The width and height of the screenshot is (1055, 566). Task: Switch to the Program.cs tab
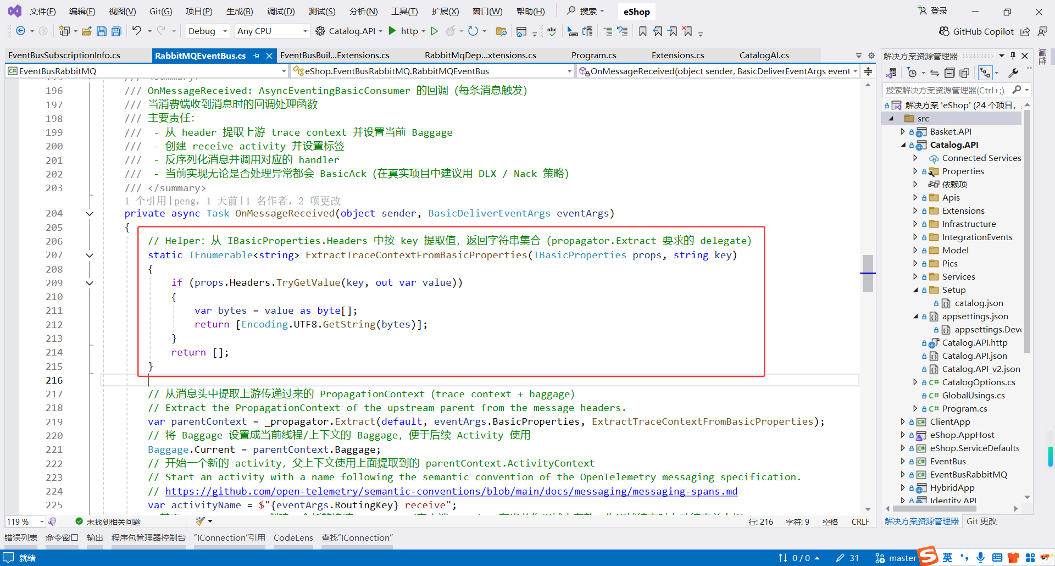tap(593, 55)
